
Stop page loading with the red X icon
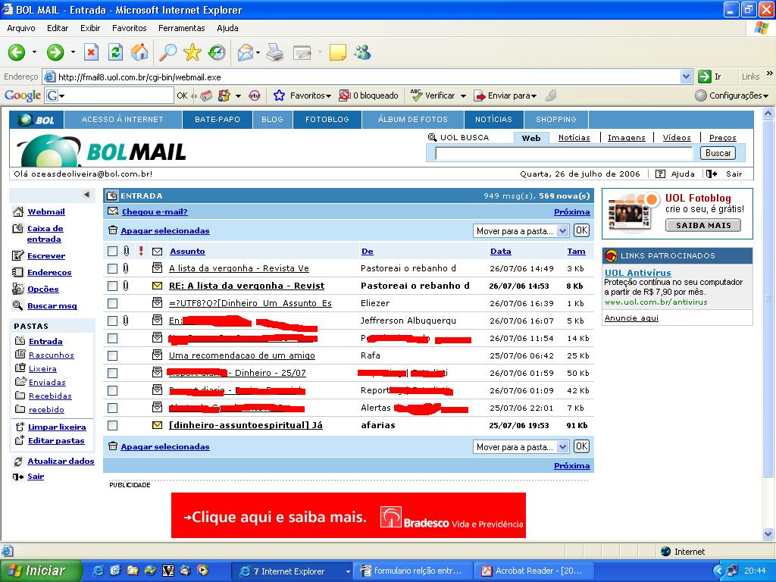click(x=91, y=52)
